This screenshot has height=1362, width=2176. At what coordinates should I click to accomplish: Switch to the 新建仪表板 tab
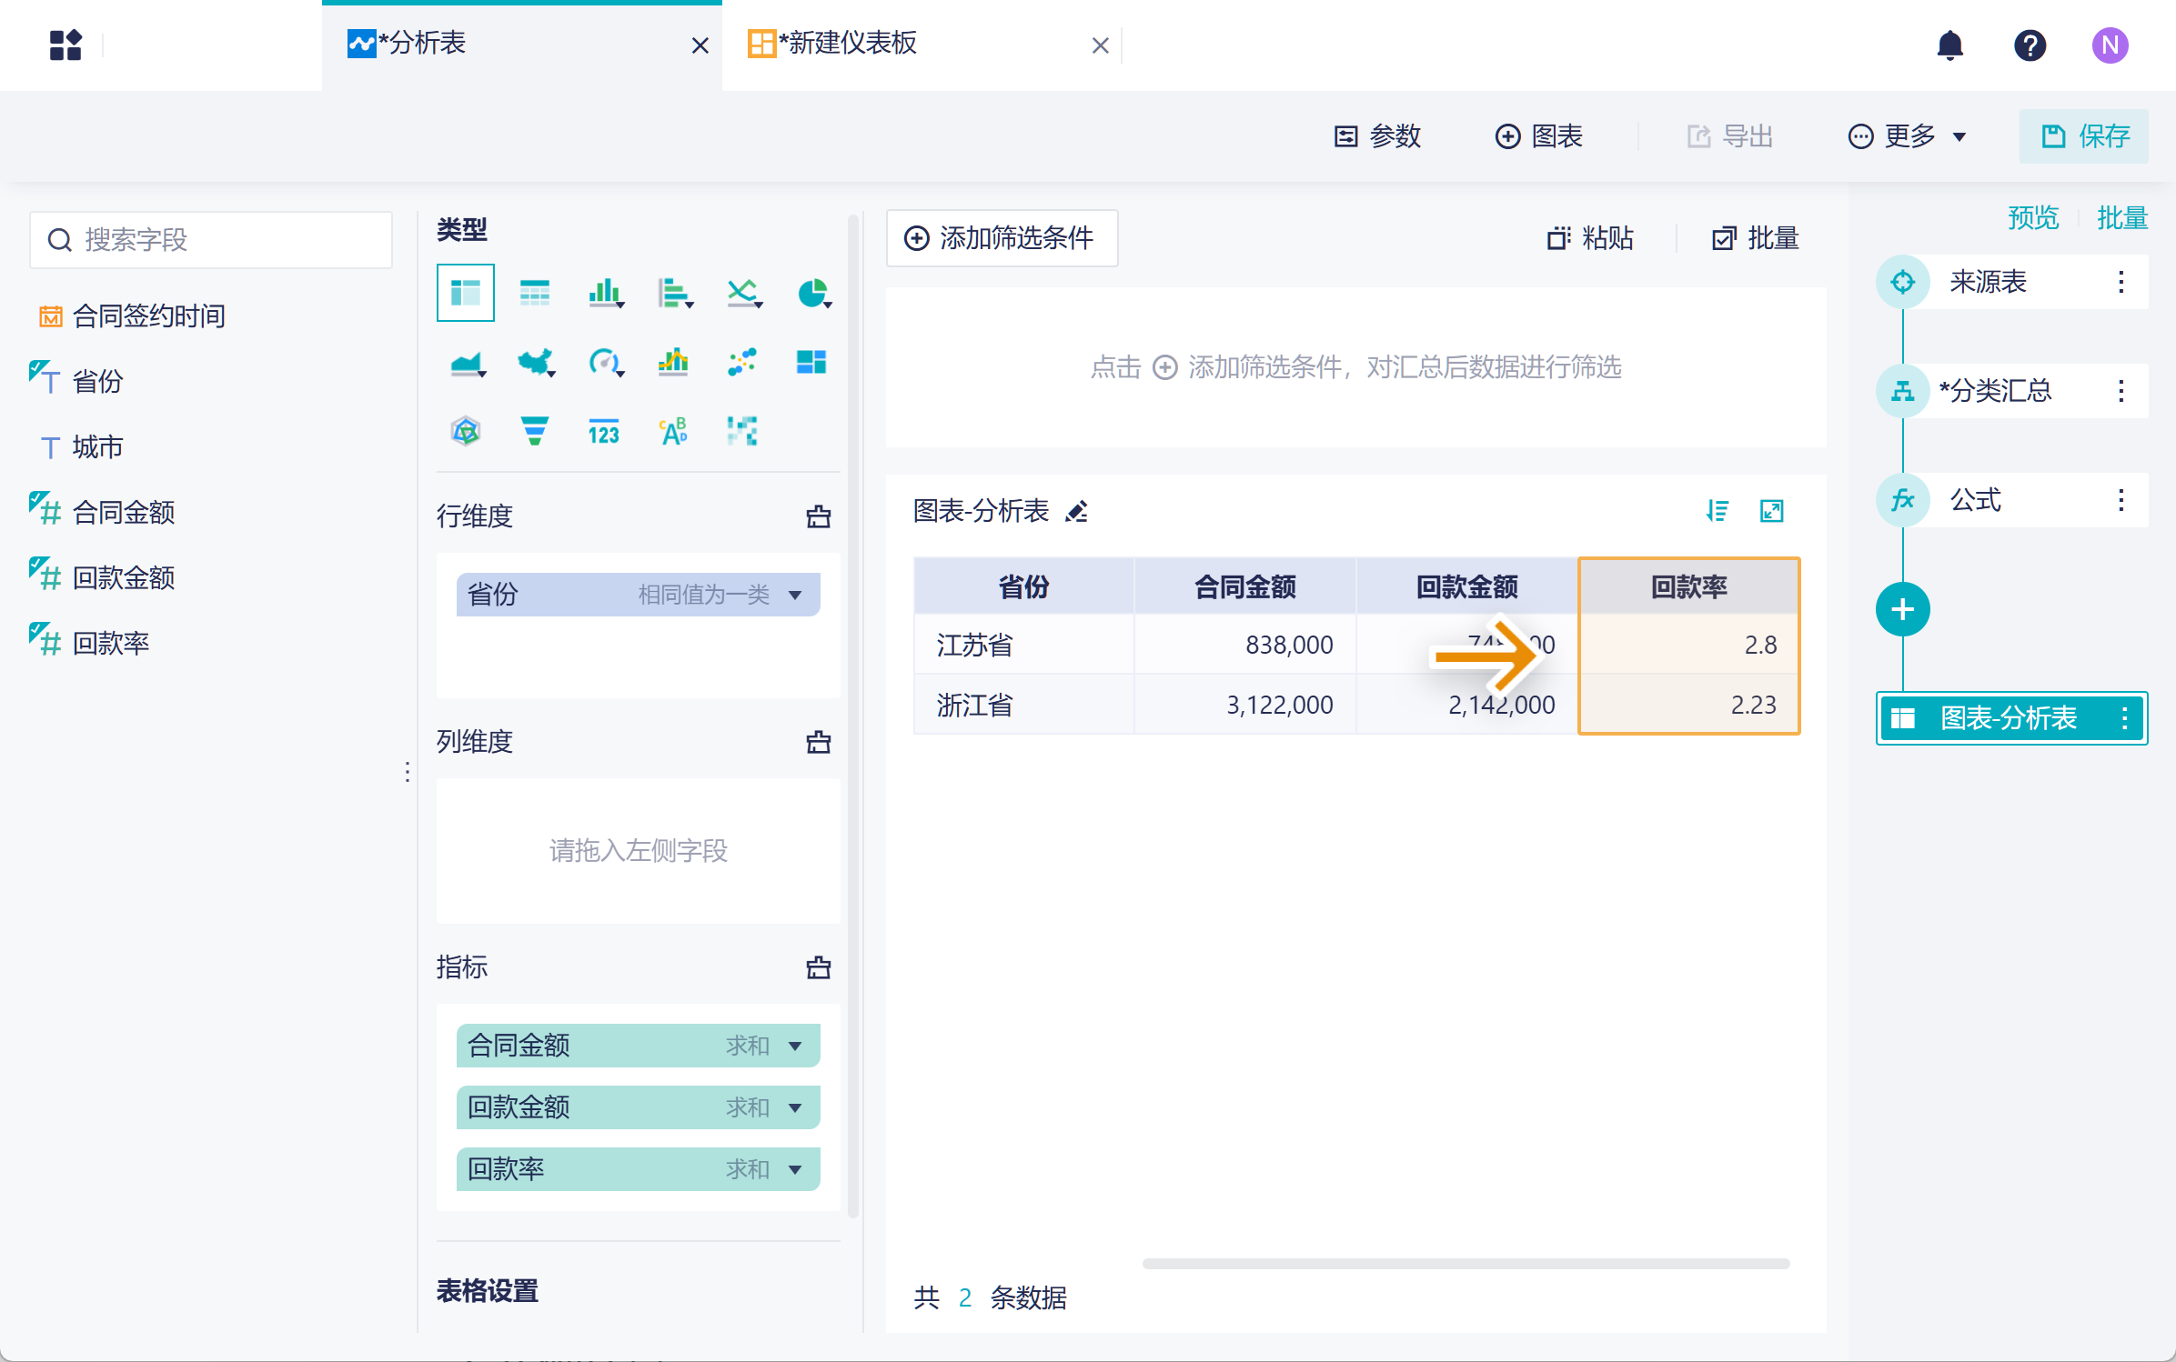coord(851,44)
